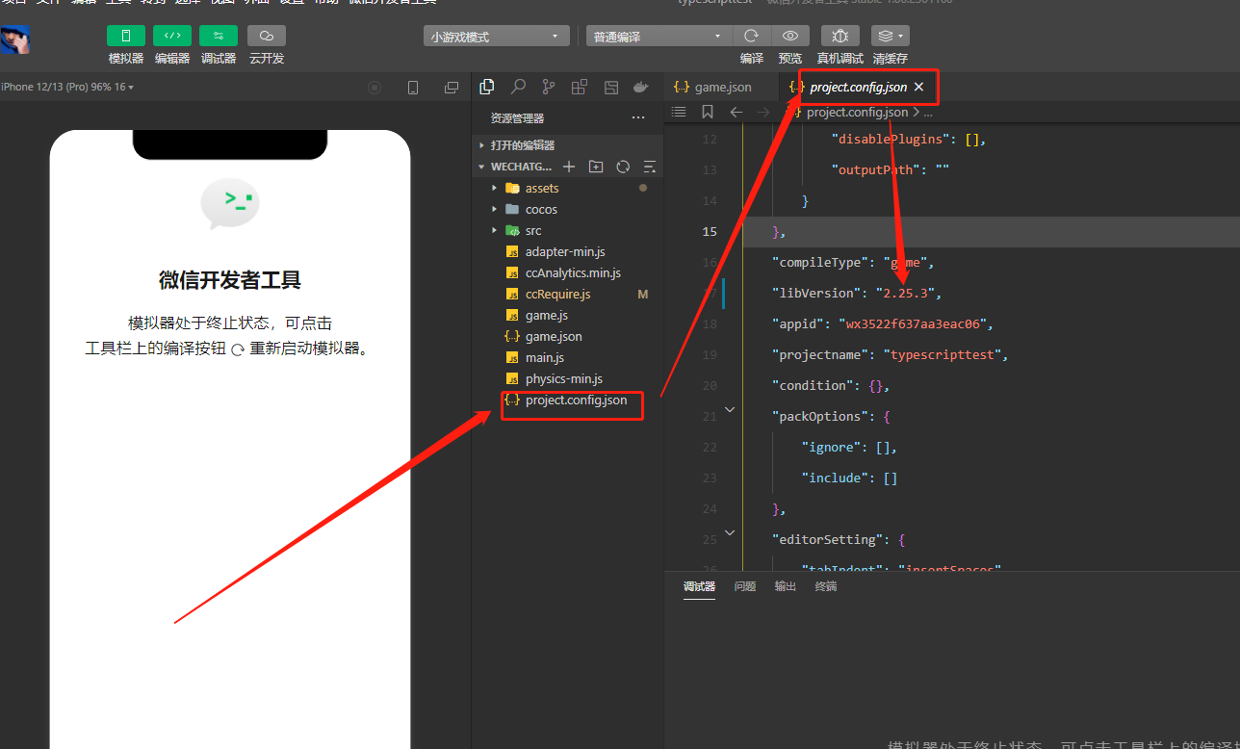The height and width of the screenshot is (749, 1240).
Task: Open the source control icon
Action: [549, 87]
